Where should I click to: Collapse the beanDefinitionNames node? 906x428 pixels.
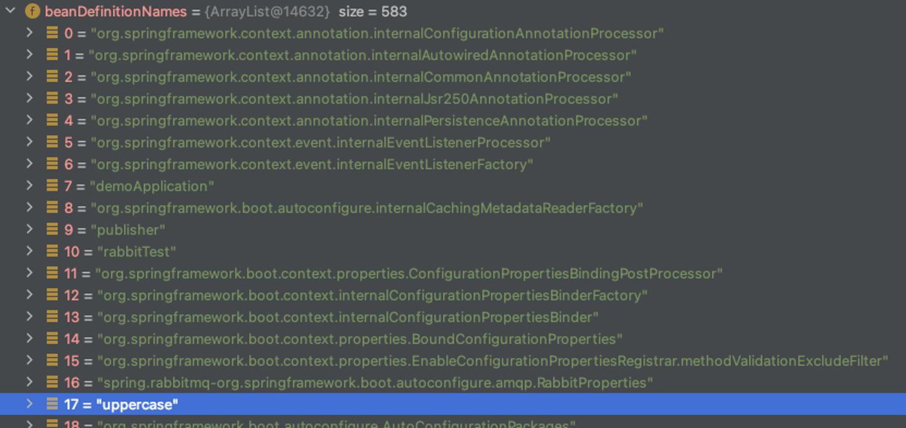10,11
